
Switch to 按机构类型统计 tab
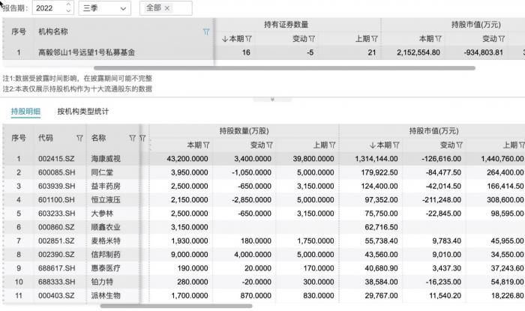pos(83,112)
